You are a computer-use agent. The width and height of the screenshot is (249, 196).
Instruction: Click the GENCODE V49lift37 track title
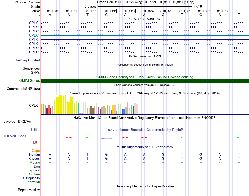(145, 19)
